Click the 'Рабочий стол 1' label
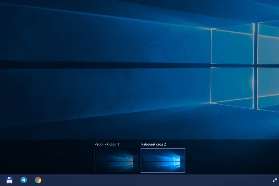The height and width of the screenshot is (186, 279). 107,144
